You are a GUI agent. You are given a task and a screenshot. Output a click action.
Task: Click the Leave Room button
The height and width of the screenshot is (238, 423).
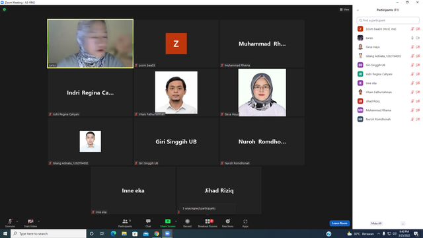point(339,223)
